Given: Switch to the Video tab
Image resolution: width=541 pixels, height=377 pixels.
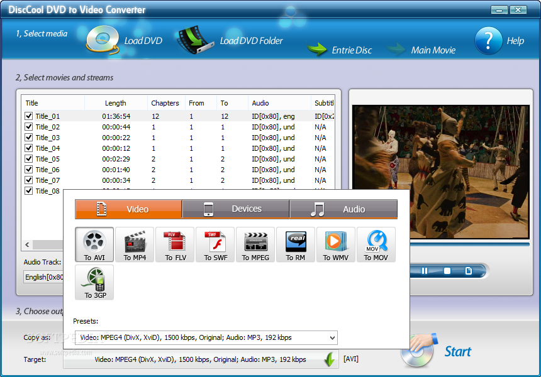Looking at the screenshot, I should pyautogui.click(x=128, y=209).
